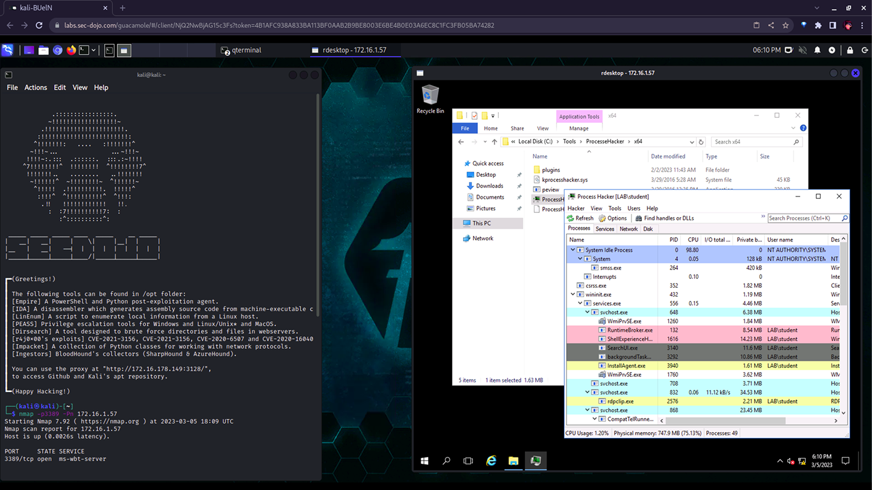Open Options gear in Process Hacker toolbar
Screen dimensions: 872x490
(602, 218)
